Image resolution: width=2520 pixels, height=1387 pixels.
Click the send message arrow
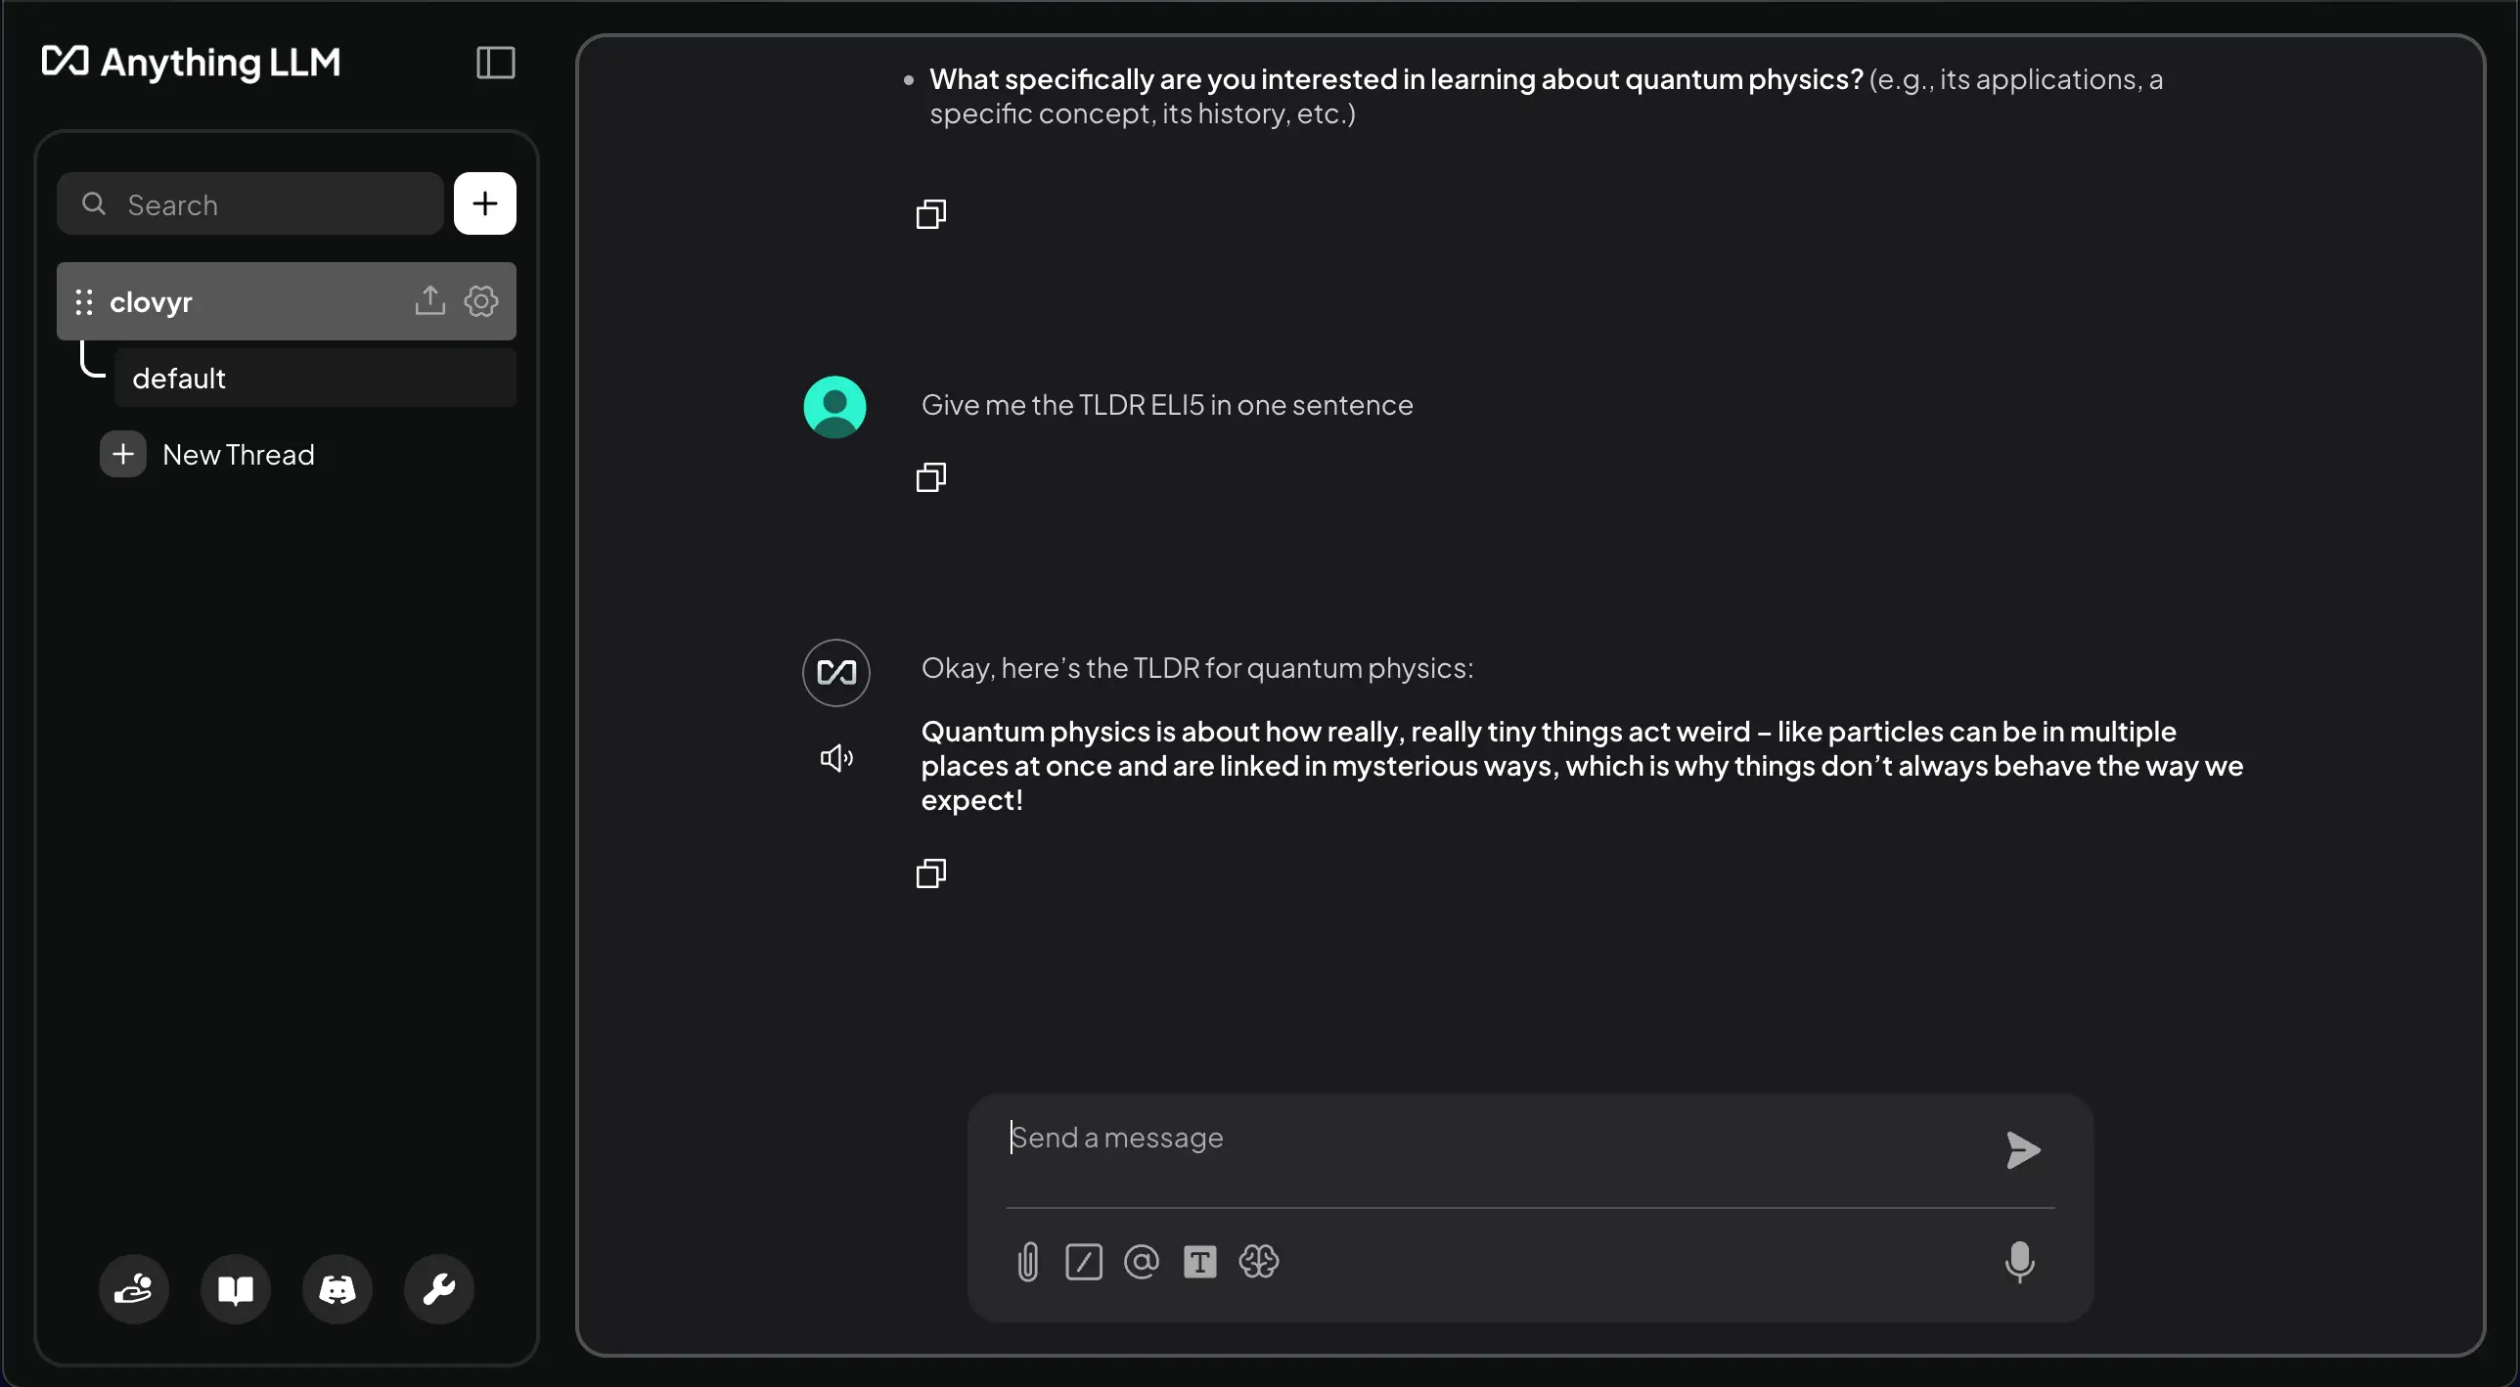pos(2023,1150)
